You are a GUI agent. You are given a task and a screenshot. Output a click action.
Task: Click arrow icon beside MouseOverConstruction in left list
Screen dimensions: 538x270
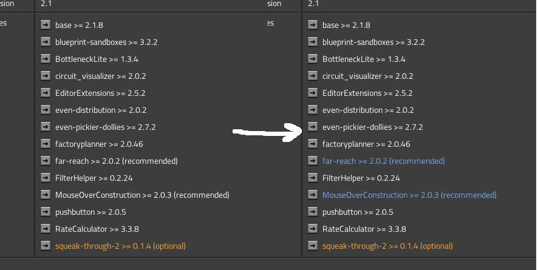click(46, 195)
